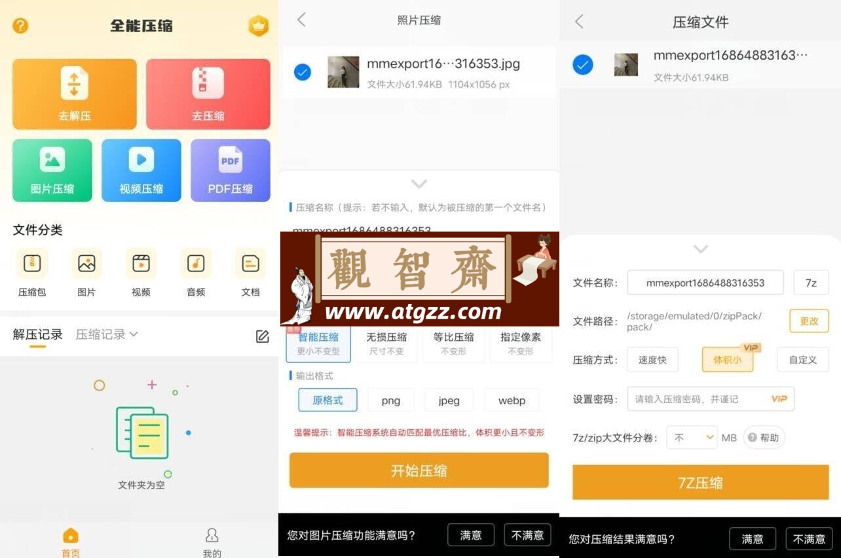
Task: Tap the 7Z压缩 button
Action: [x=701, y=483]
